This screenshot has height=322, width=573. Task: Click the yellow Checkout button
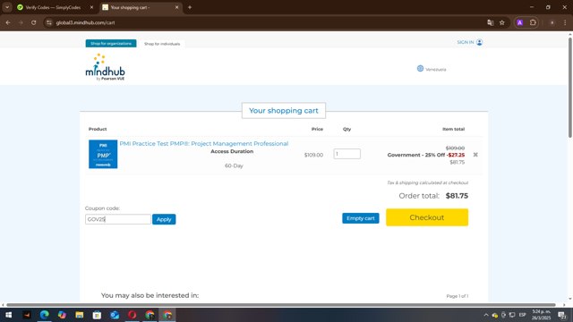[x=427, y=217]
